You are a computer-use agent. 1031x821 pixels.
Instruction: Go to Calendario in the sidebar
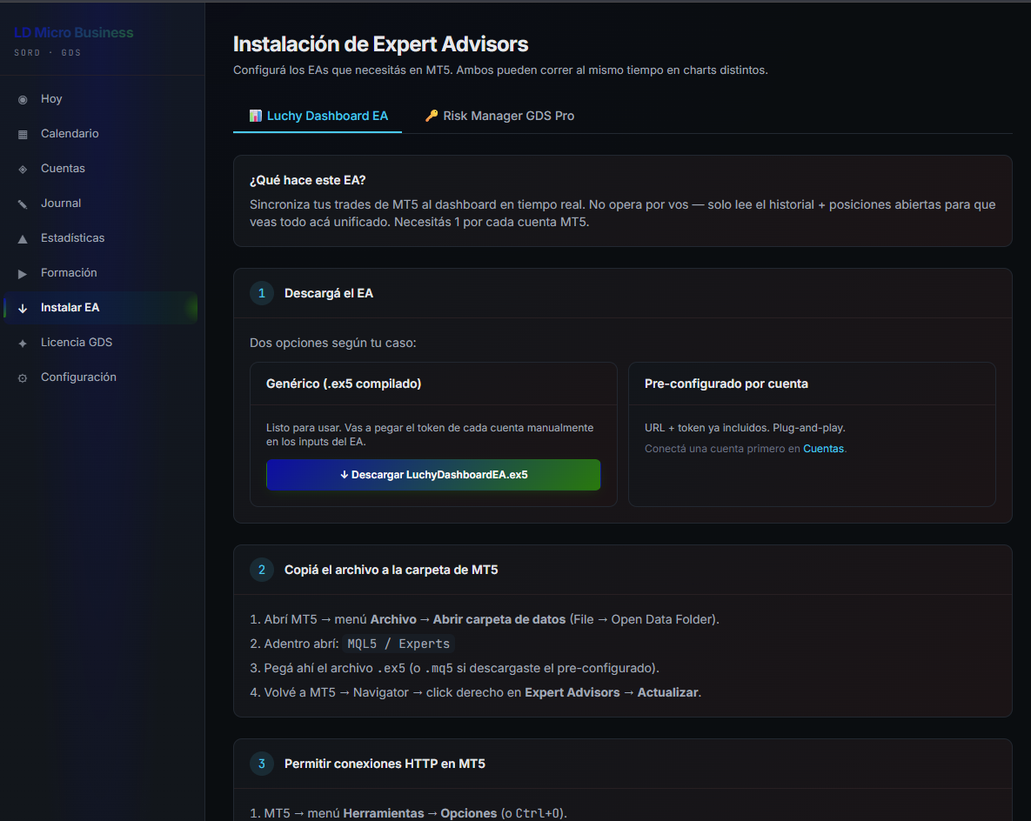[x=101, y=133]
